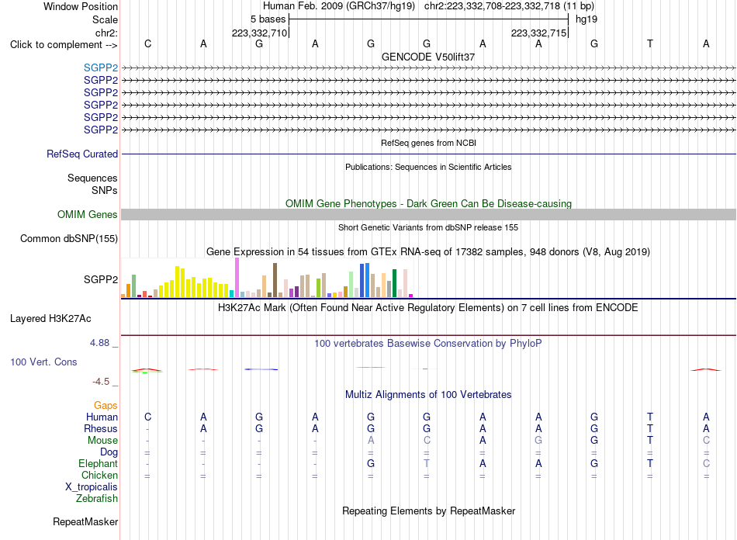The width and height of the screenshot is (737, 540).
Task: Click the dark green bar in GTEx chart
Action: [394, 283]
